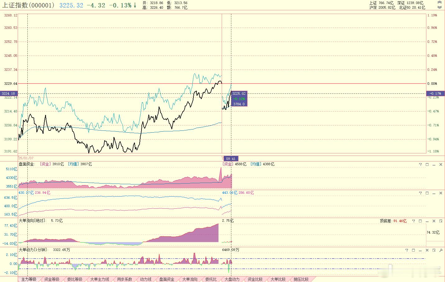Click the double-down chevron beside 北证50 20.41亿
This screenshot has height=282, width=445.
(x=439, y=7)
